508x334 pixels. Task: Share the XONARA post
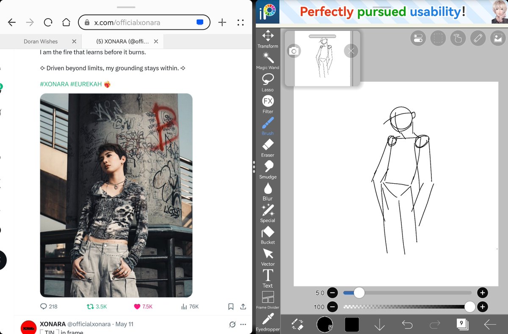[x=243, y=306]
